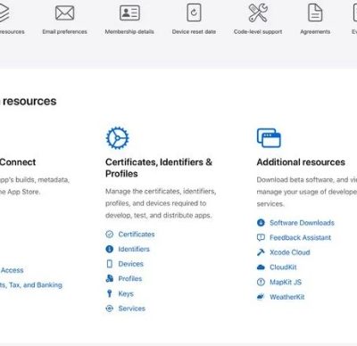Click the document icon beside Profiles

coord(110,278)
